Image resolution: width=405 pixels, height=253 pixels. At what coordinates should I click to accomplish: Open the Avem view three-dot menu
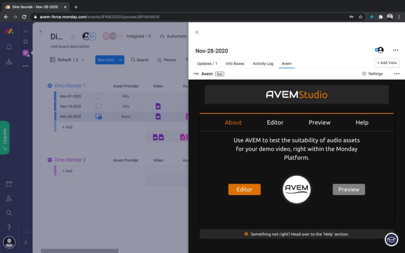tap(397, 74)
